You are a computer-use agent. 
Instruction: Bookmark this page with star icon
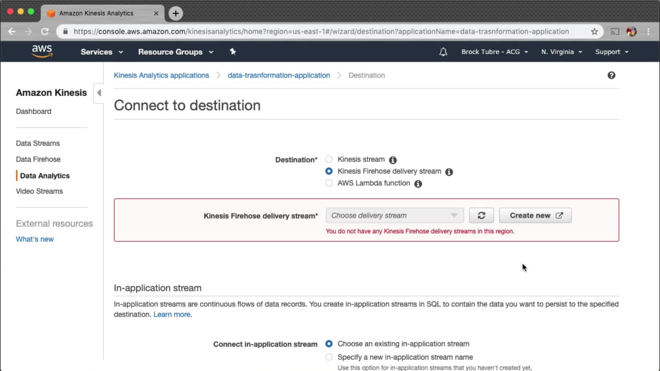coord(594,32)
